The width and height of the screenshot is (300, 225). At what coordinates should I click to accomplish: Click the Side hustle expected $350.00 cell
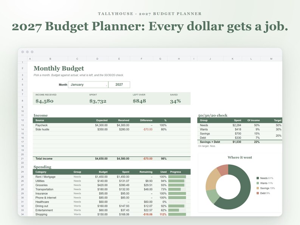[x=102, y=129]
